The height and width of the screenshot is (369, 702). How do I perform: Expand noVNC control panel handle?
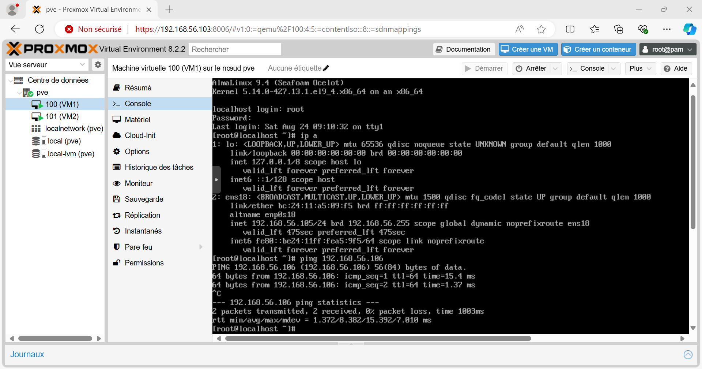coord(216,180)
